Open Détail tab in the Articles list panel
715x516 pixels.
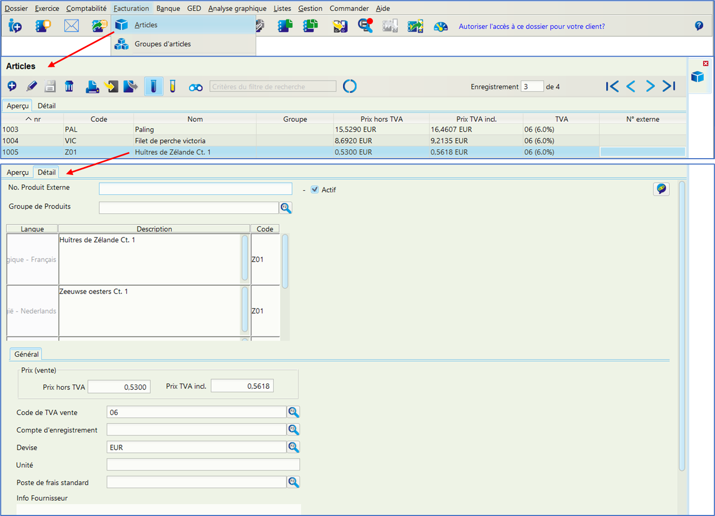click(x=46, y=106)
